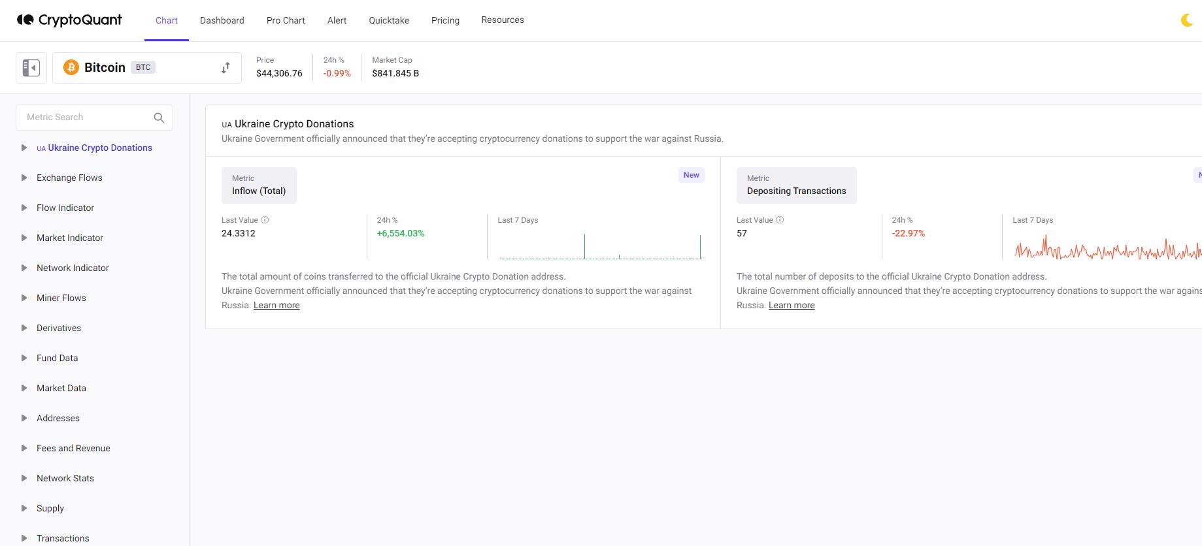The height and width of the screenshot is (546, 1202).
Task: Expand the Transactions arrow
Action: tap(24, 538)
